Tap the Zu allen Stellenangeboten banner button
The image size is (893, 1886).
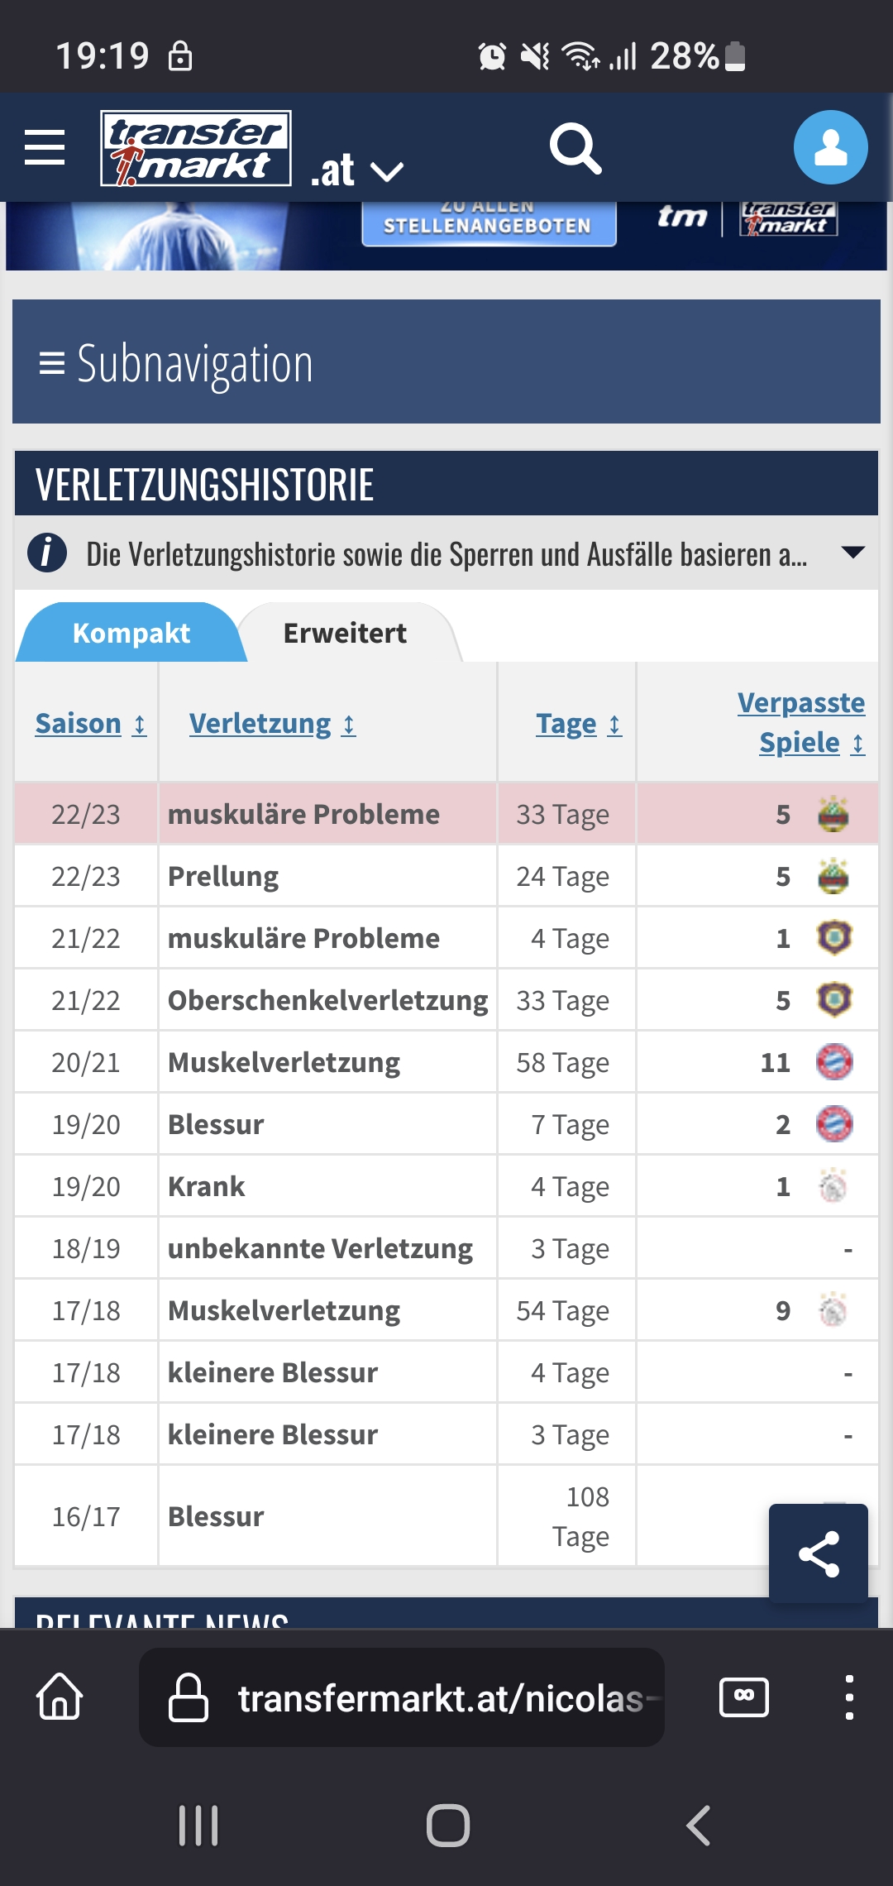coord(489,222)
